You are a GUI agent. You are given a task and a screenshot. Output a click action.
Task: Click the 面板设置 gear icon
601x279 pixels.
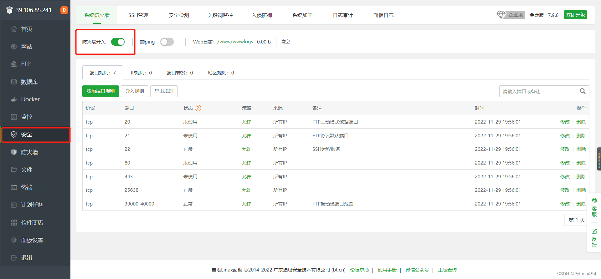click(14, 240)
